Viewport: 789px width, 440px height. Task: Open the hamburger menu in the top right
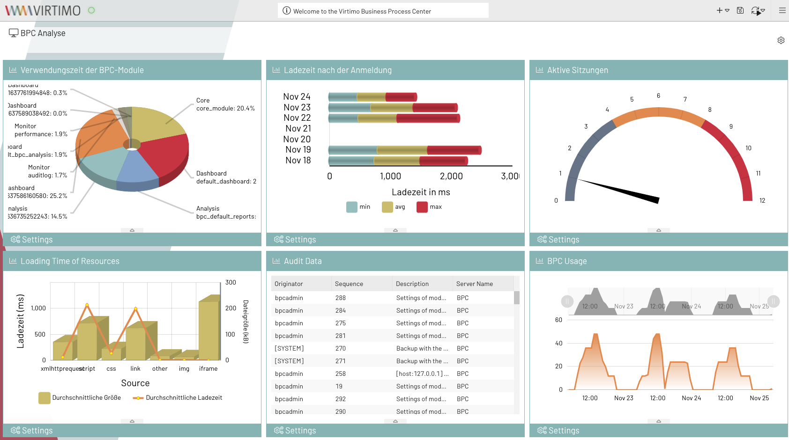(782, 10)
